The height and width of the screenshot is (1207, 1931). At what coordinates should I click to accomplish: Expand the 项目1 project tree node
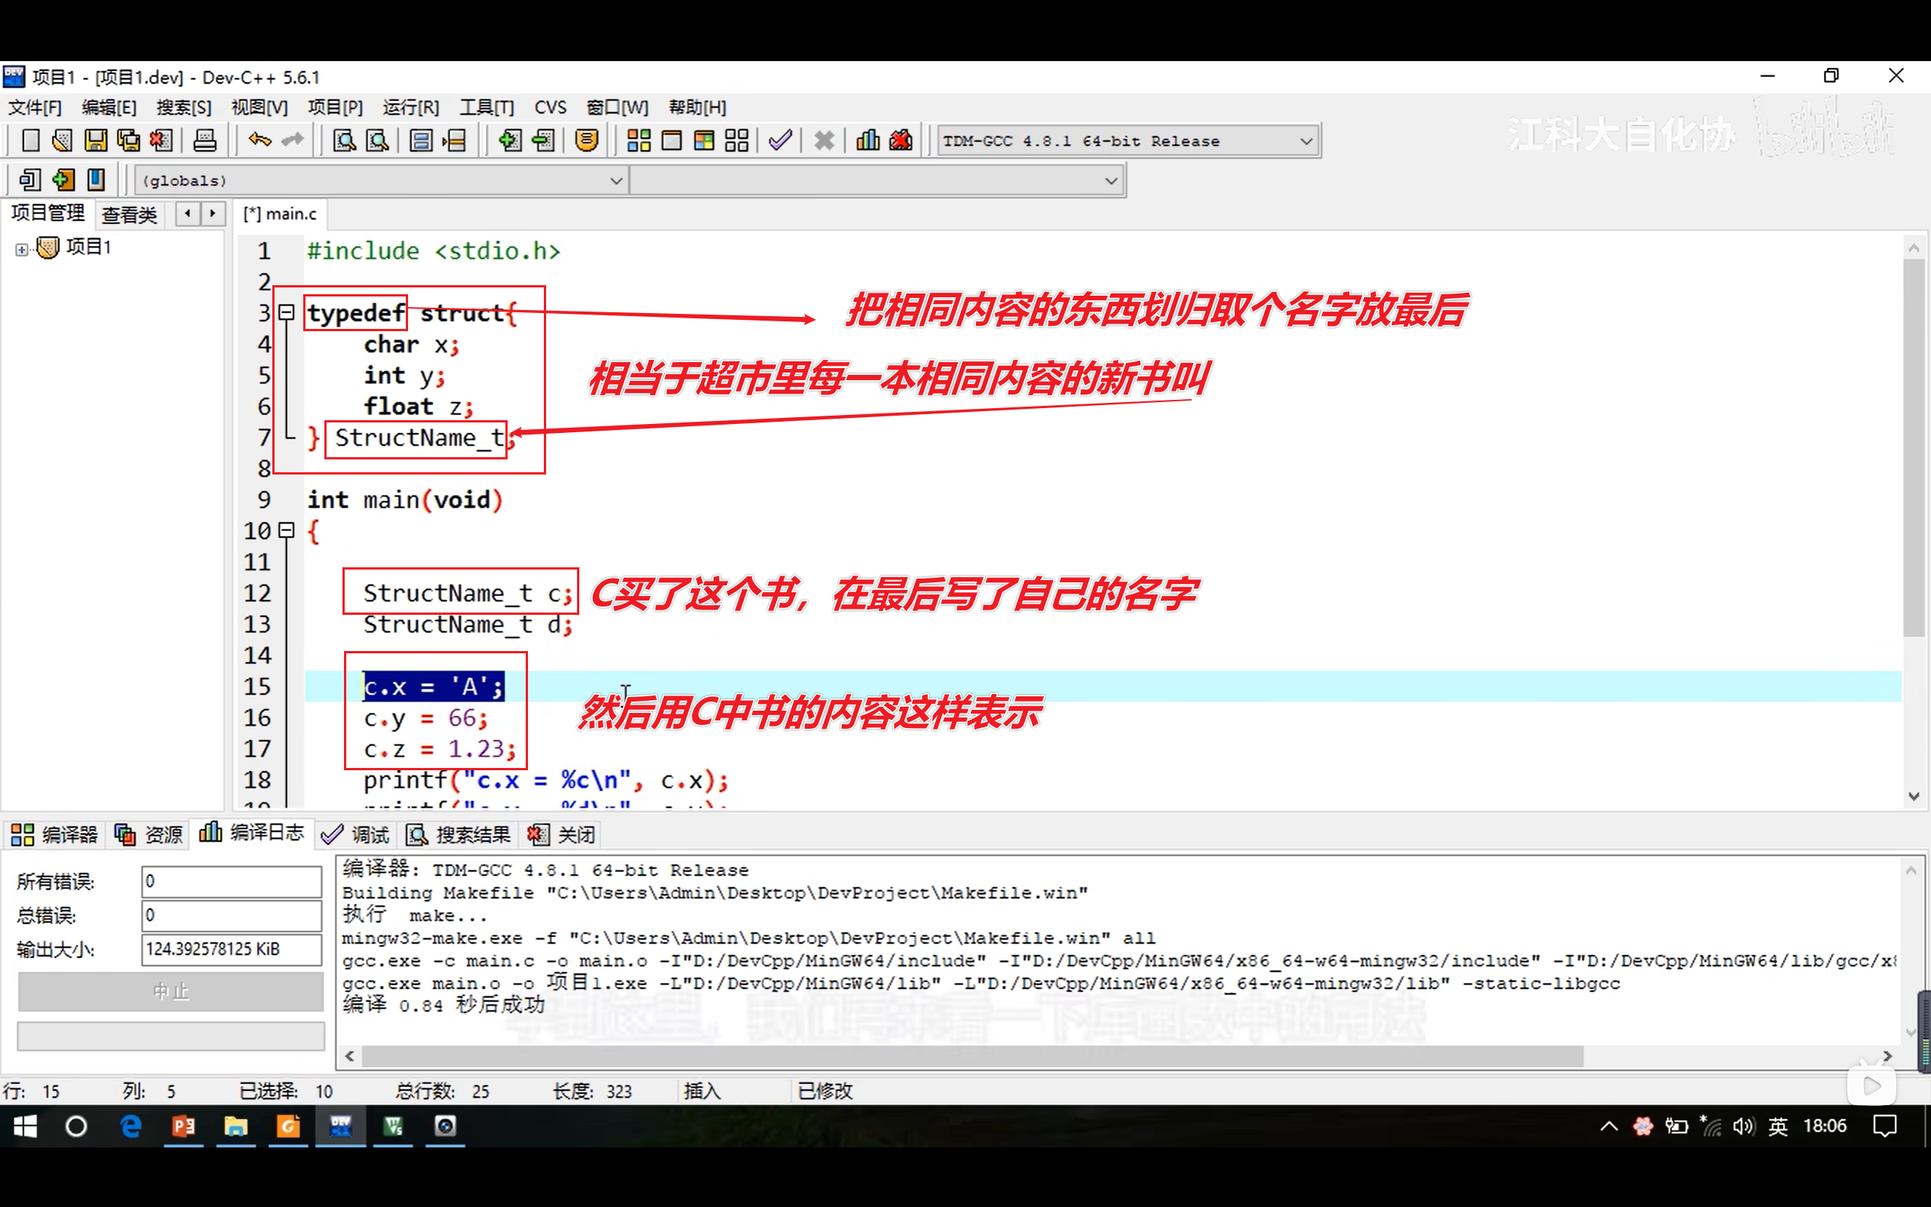click(22, 249)
